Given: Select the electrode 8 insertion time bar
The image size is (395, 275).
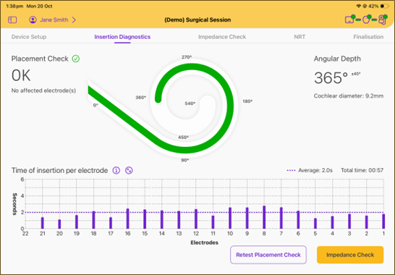Looking at the screenshot, I should (264, 217).
